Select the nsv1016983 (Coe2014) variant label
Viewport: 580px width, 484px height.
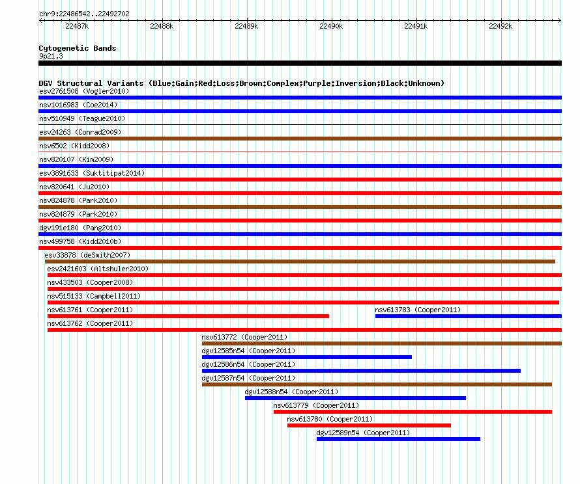[78, 105]
